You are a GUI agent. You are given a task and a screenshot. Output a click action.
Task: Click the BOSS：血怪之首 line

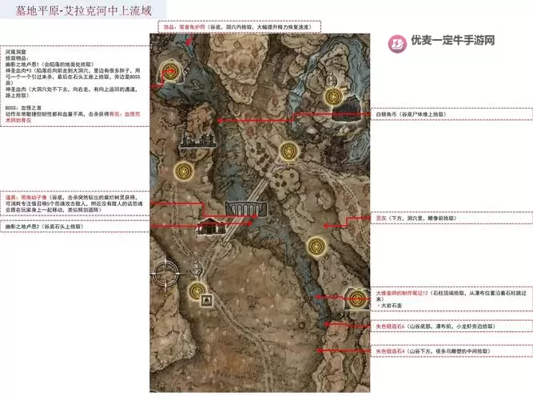pyautogui.click(x=23, y=108)
